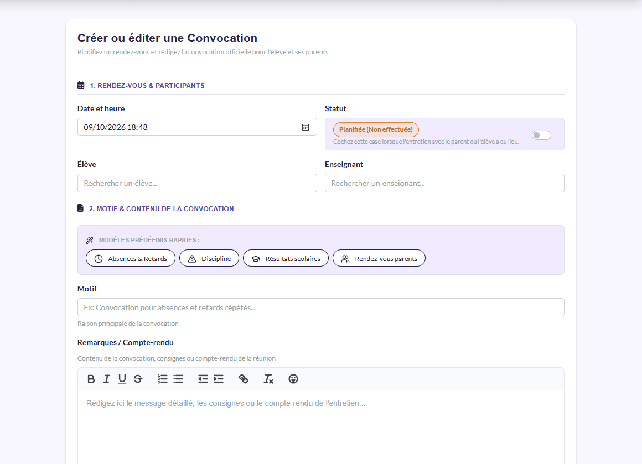Focus the Enseignant search field

pyautogui.click(x=444, y=183)
